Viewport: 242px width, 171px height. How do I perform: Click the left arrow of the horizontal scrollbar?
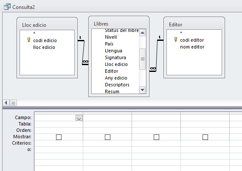[6, 103]
